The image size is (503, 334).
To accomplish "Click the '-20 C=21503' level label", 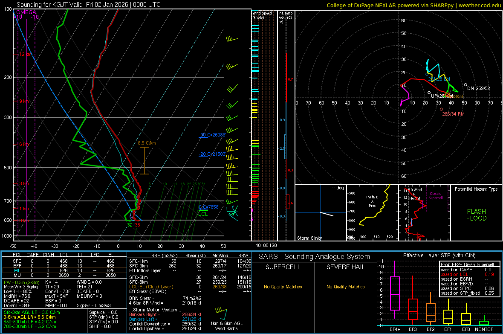I will pyautogui.click(x=212, y=154).
